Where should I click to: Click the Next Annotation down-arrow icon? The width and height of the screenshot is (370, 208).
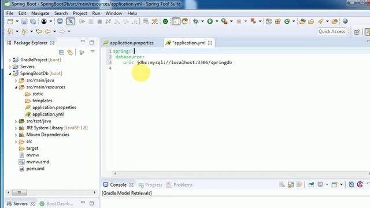[9, 31]
